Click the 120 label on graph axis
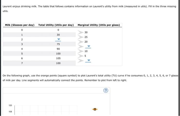Viewport: 180px width, 116px height. [x=10, y=105]
